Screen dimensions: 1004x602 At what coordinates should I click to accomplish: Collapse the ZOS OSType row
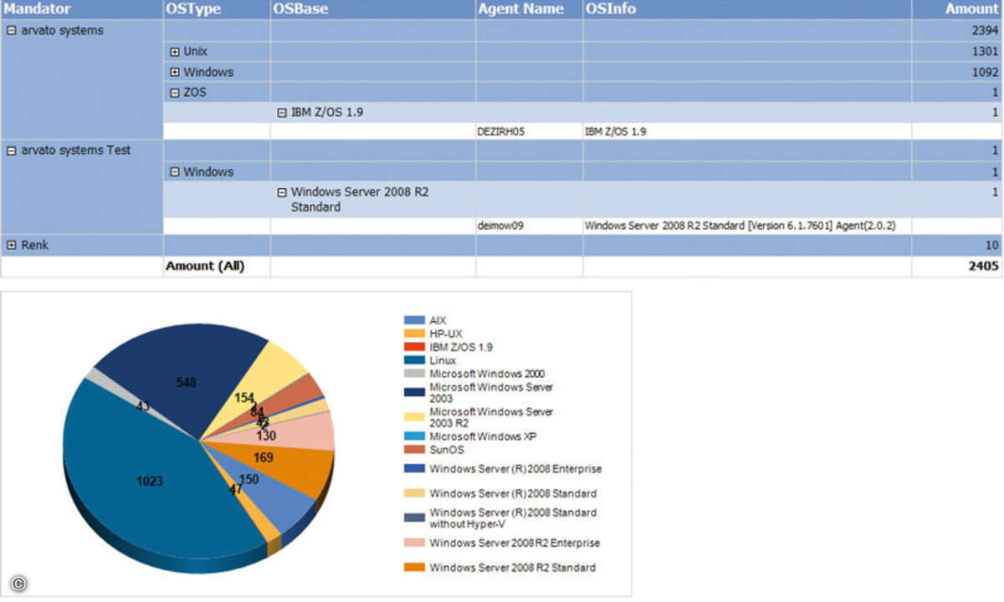click(x=176, y=93)
